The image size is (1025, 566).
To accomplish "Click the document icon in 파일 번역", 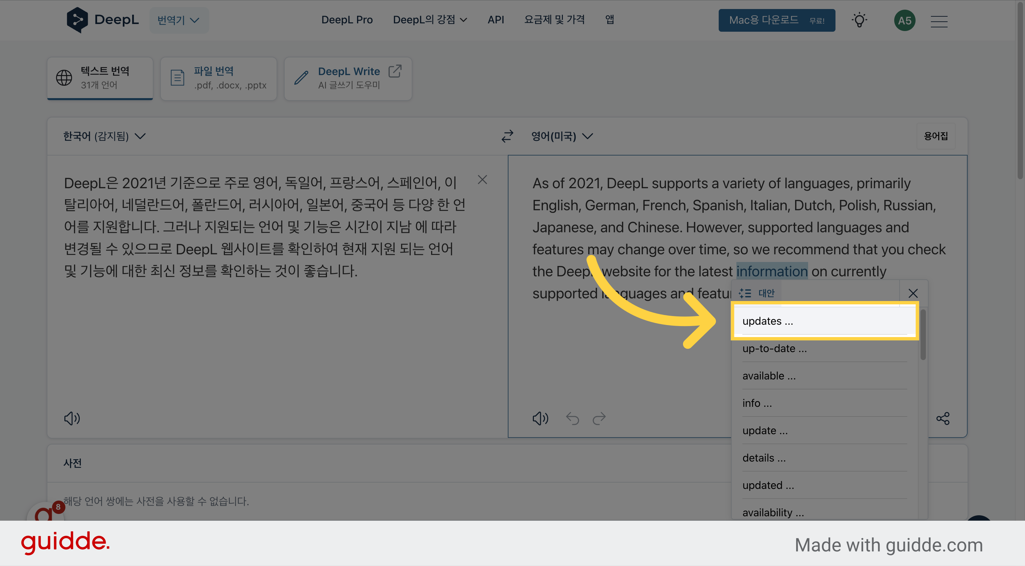I will pyautogui.click(x=178, y=78).
